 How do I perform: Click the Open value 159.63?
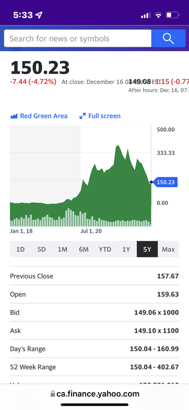click(x=168, y=294)
